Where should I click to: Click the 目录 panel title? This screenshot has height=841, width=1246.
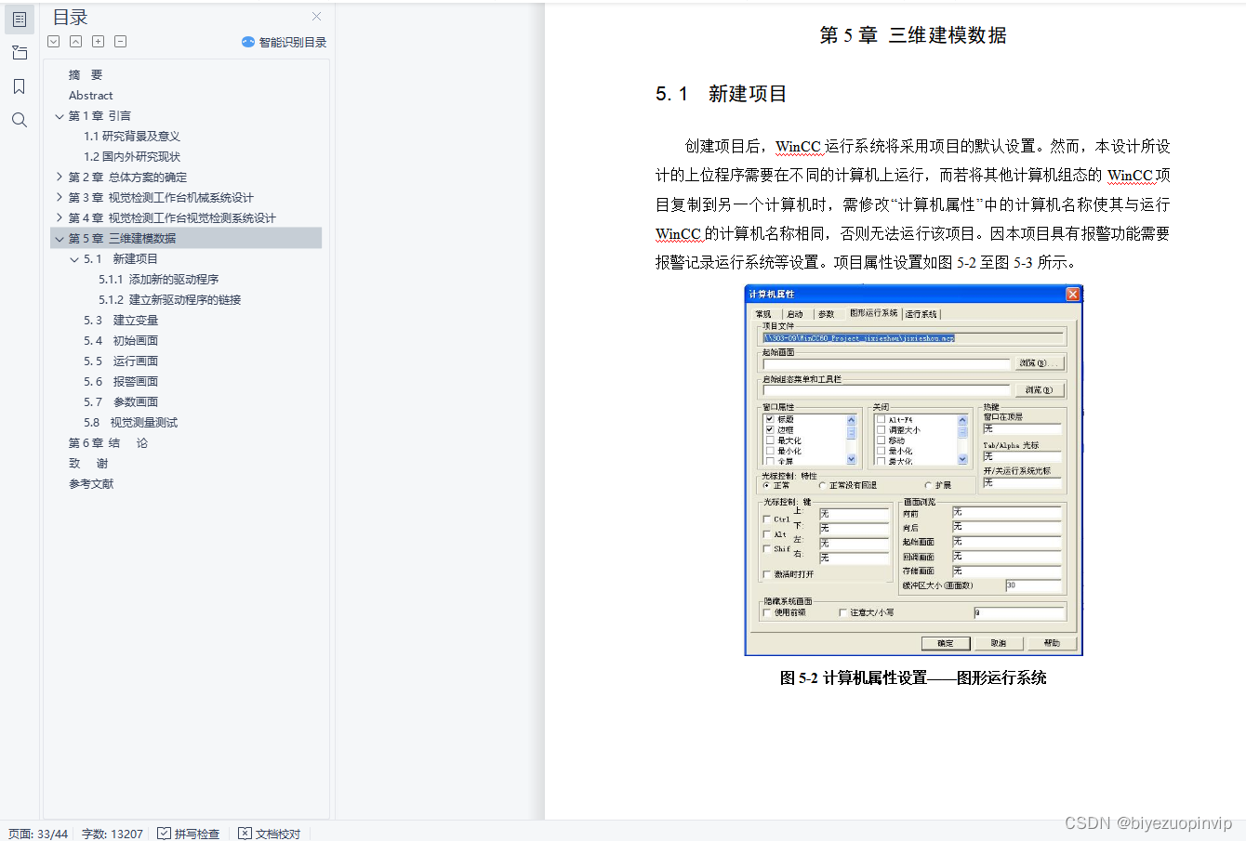click(x=70, y=18)
